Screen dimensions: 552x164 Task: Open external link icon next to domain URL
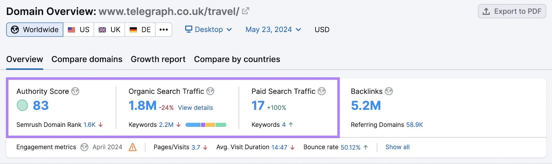(245, 11)
